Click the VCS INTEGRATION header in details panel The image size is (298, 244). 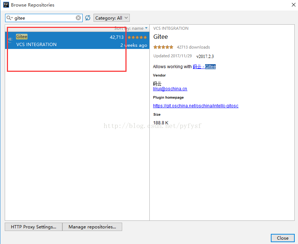(171, 28)
